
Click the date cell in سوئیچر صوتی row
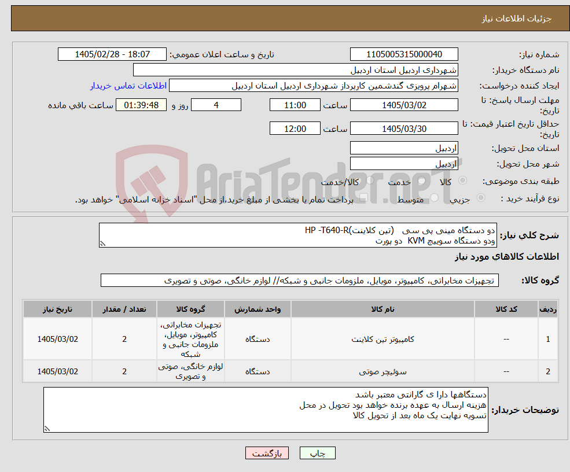coord(57,371)
